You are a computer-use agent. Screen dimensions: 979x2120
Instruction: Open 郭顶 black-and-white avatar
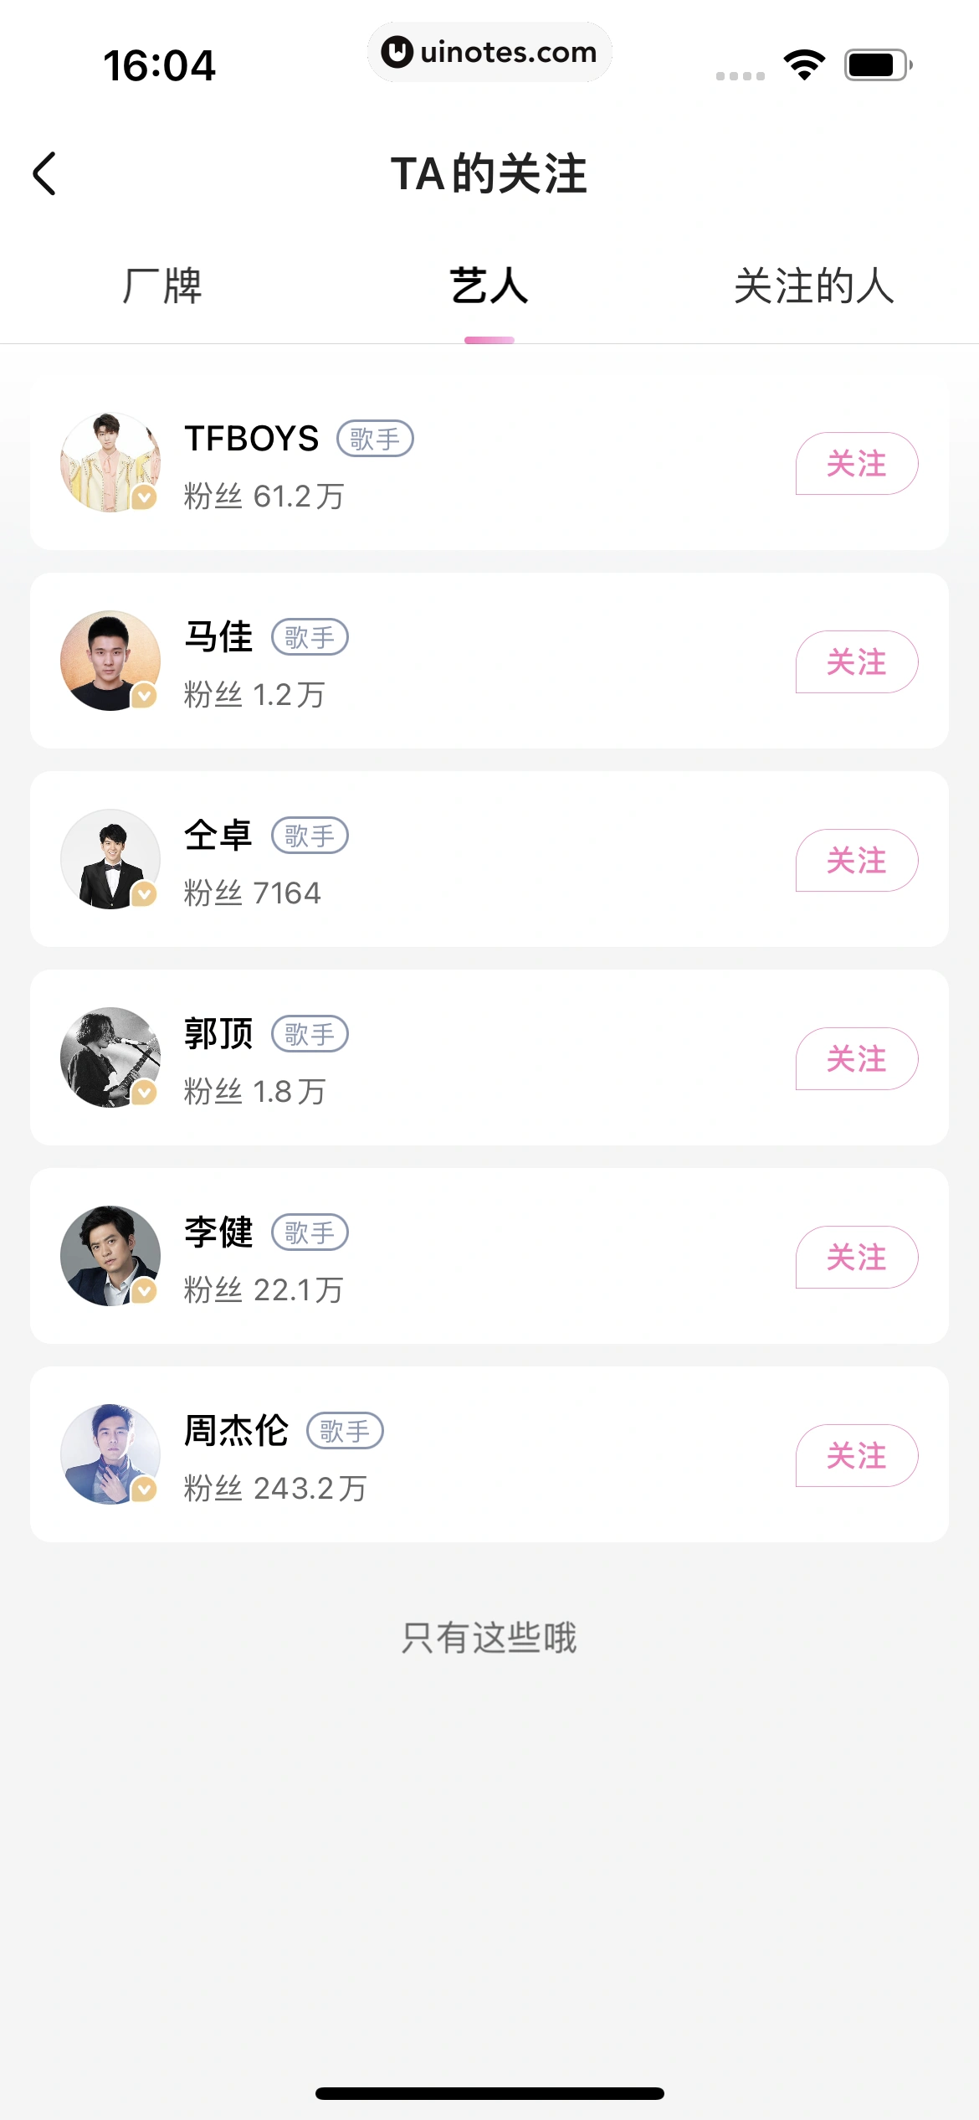click(x=110, y=1057)
